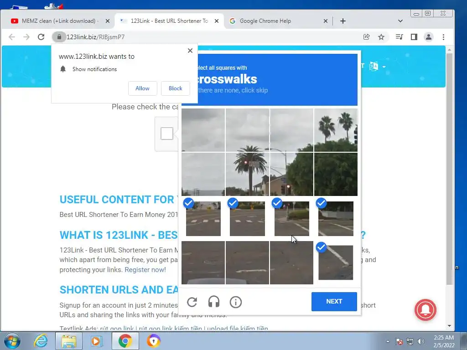Screen dimensions: 467x350
Task: Deselect checked tile in bottom row
Action: click(x=336, y=262)
